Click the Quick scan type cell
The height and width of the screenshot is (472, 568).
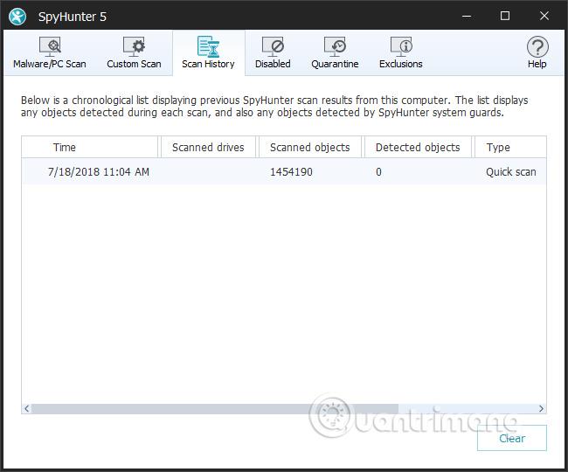pyautogui.click(x=511, y=171)
